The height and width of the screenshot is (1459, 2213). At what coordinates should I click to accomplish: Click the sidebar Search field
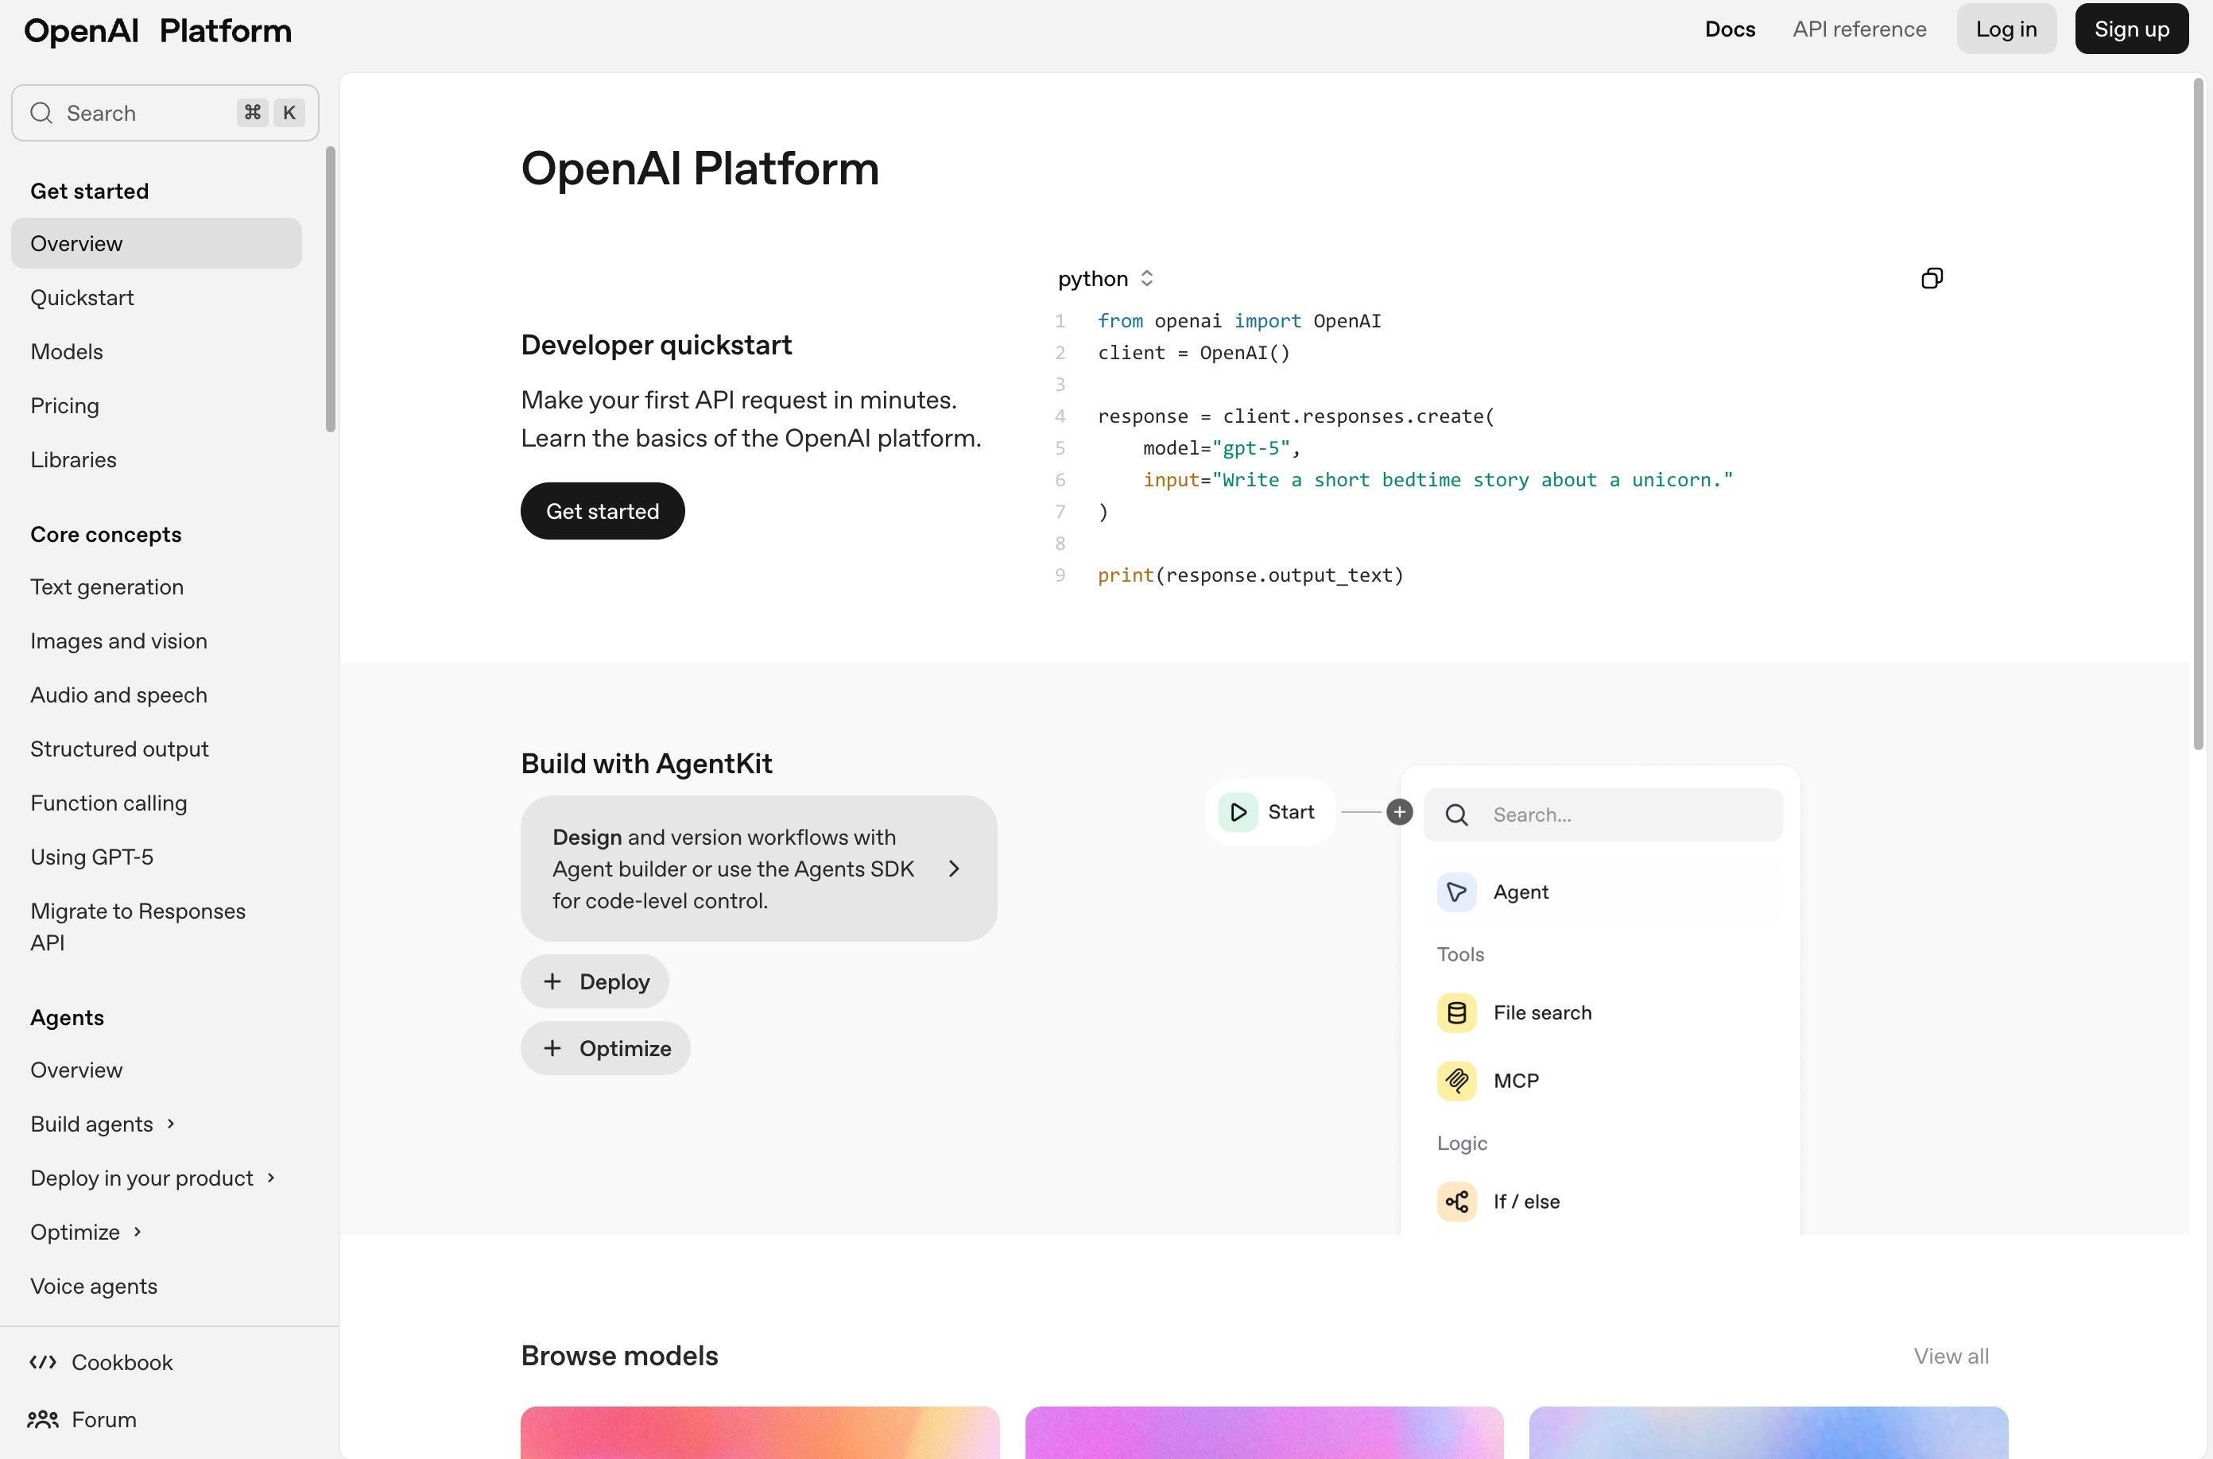(x=140, y=113)
